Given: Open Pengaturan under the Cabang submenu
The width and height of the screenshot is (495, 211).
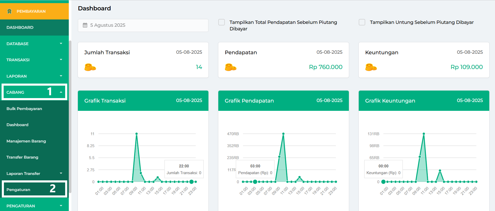Looking at the screenshot, I should (34, 189).
